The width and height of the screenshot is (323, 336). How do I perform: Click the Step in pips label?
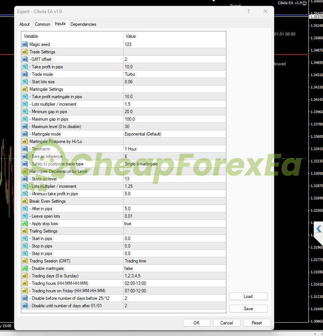[x=42, y=253]
